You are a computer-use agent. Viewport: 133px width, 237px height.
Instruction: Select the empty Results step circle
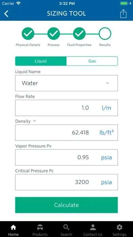pyautogui.click(x=105, y=34)
